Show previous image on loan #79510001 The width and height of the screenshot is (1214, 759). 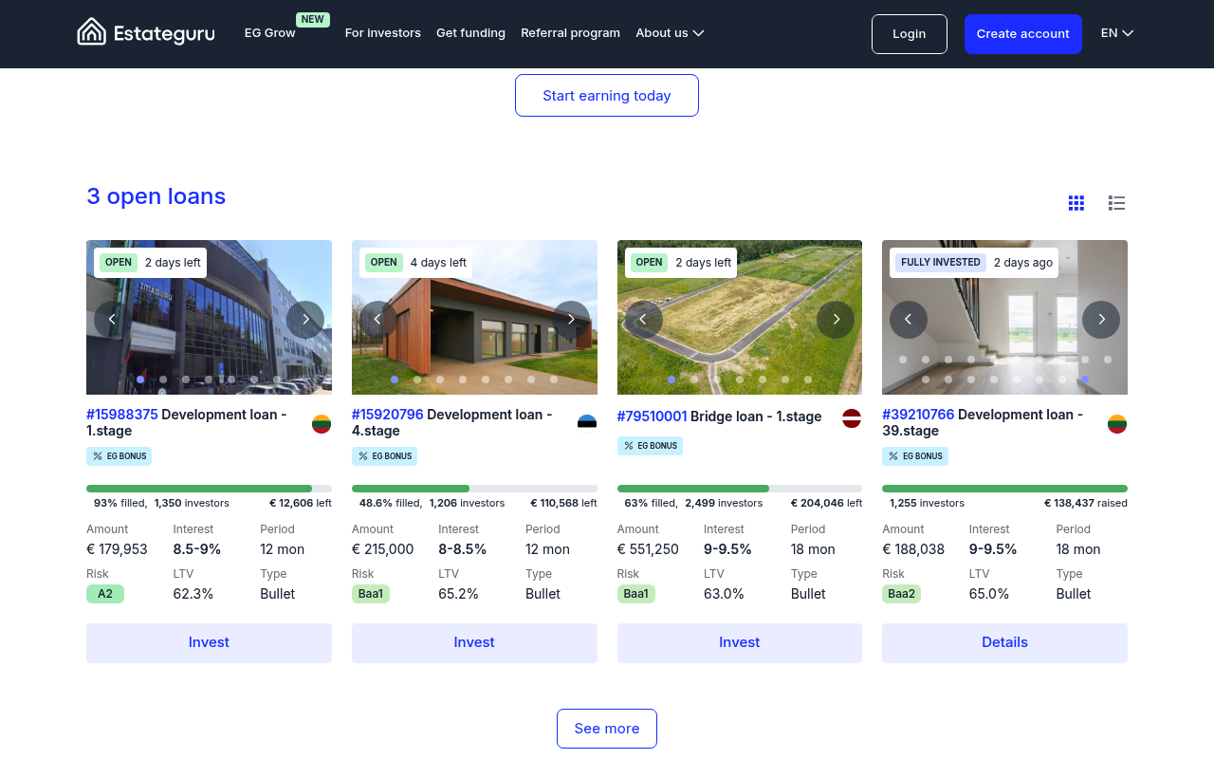point(644,320)
